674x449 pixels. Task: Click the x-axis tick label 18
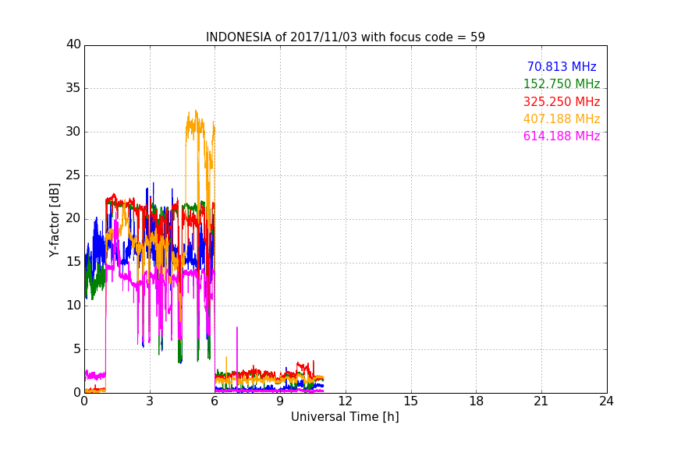click(x=477, y=401)
